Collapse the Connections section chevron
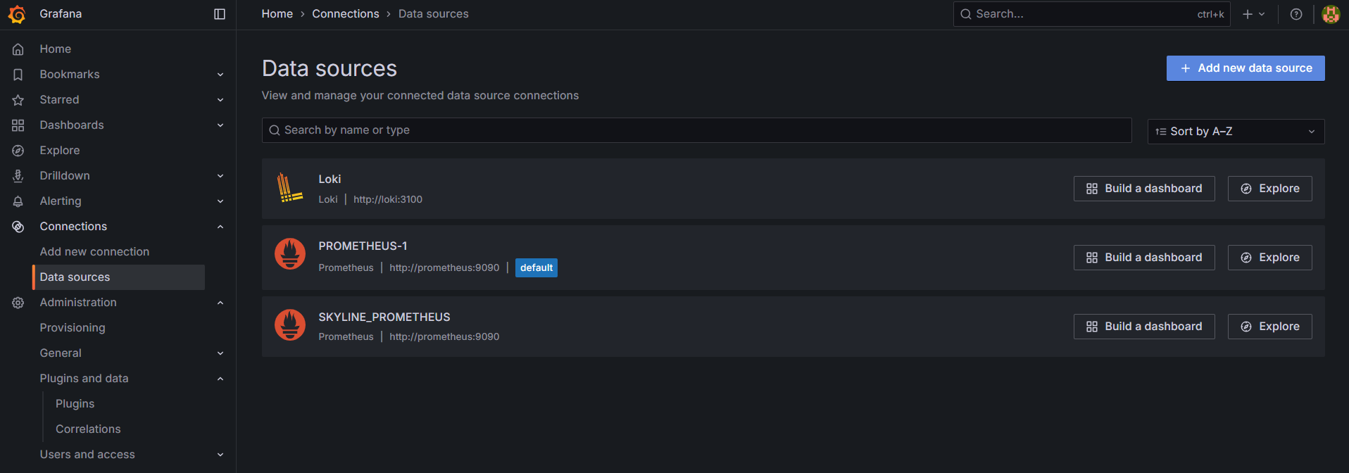The image size is (1349, 473). [220, 227]
